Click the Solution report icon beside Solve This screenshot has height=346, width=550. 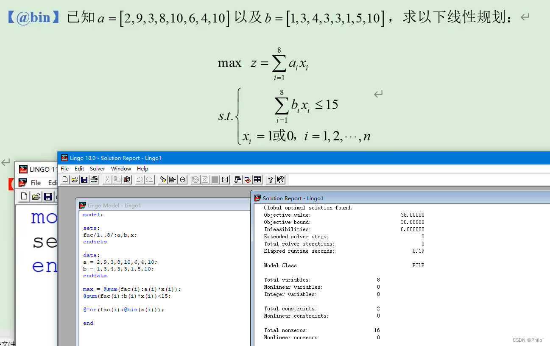click(205, 180)
